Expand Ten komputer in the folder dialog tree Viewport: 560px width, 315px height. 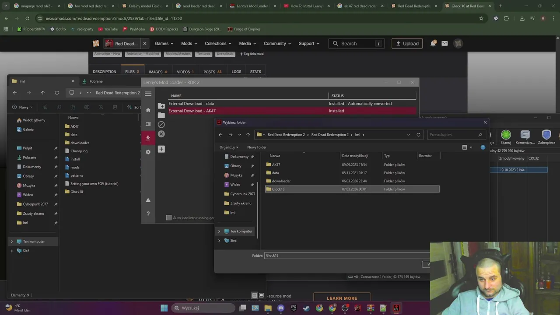point(219,231)
